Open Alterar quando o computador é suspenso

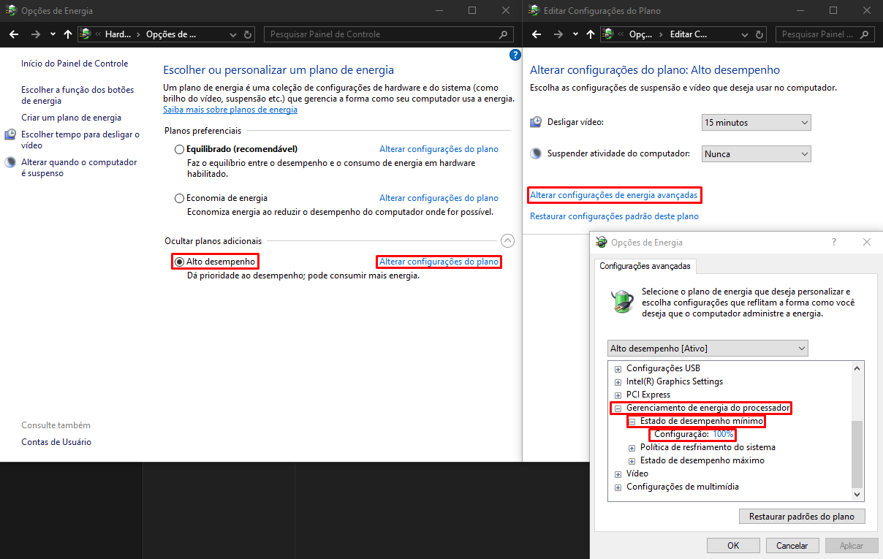click(x=79, y=168)
